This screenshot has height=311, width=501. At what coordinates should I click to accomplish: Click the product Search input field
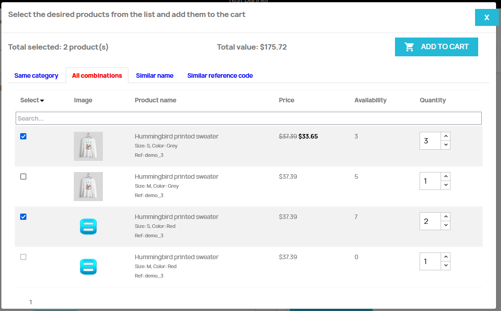[x=248, y=118]
